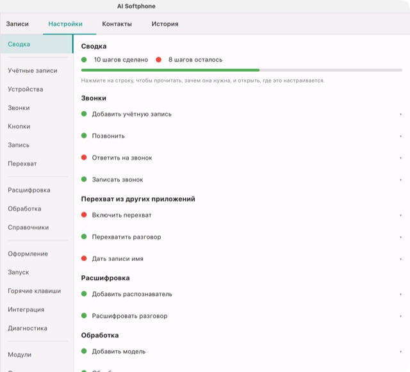Open the История tab
Screen dimensions: 410x372
[x=165, y=24]
